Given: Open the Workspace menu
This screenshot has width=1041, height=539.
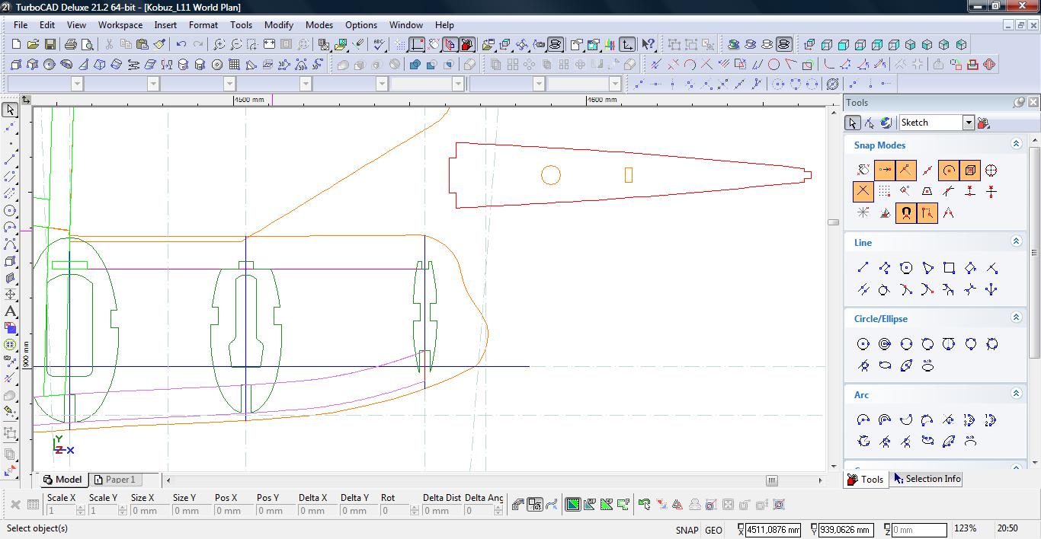Looking at the screenshot, I should (120, 25).
